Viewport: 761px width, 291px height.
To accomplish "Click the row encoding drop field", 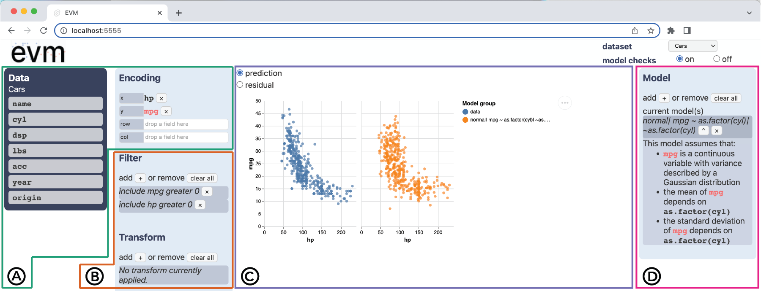I will click(186, 124).
